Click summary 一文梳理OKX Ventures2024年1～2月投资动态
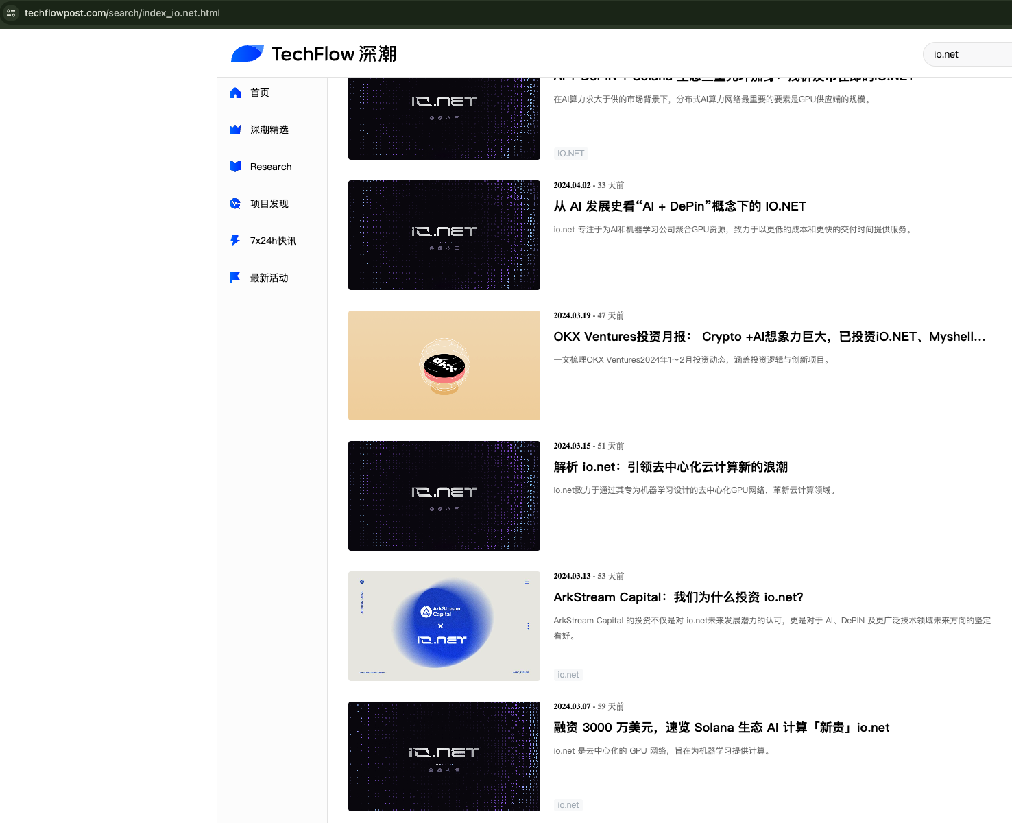This screenshot has width=1012, height=823. 693,360
